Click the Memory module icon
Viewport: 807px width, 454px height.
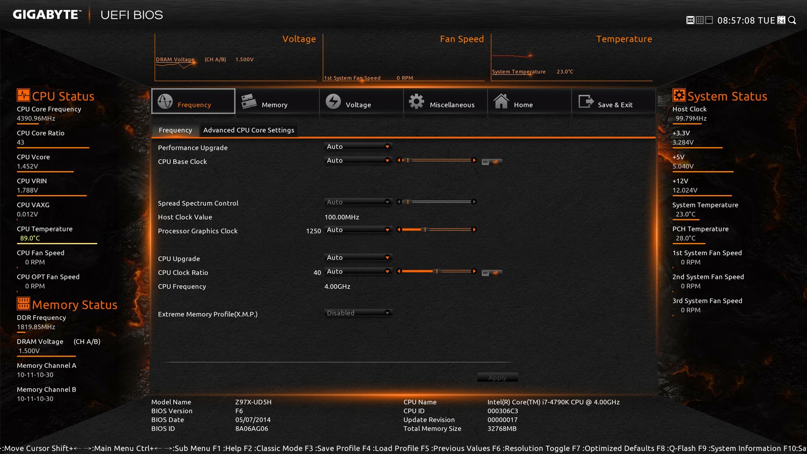(x=249, y=101)
